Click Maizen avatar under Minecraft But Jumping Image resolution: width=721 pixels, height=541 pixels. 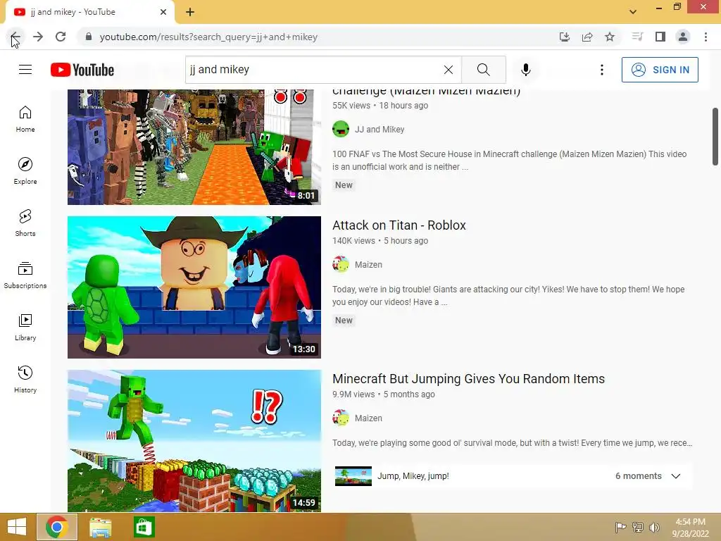pyautogui.click(x=341, y=418)
